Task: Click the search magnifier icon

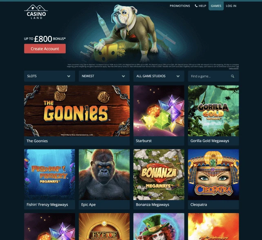Action: click(x=233, y=76)
